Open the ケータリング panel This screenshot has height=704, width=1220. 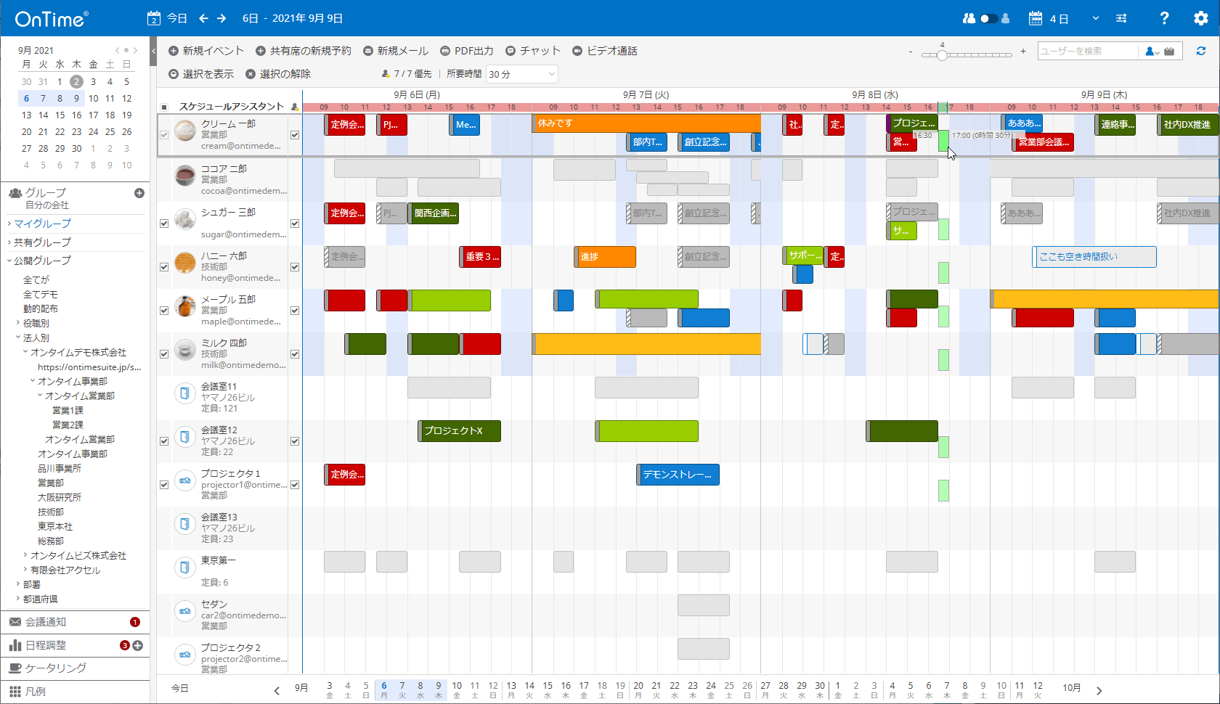[55, 668]
